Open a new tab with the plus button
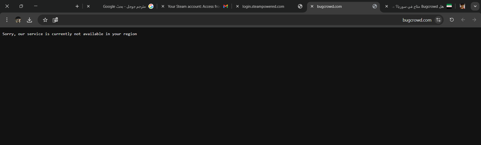481x145 pixels. click(77, 6)
